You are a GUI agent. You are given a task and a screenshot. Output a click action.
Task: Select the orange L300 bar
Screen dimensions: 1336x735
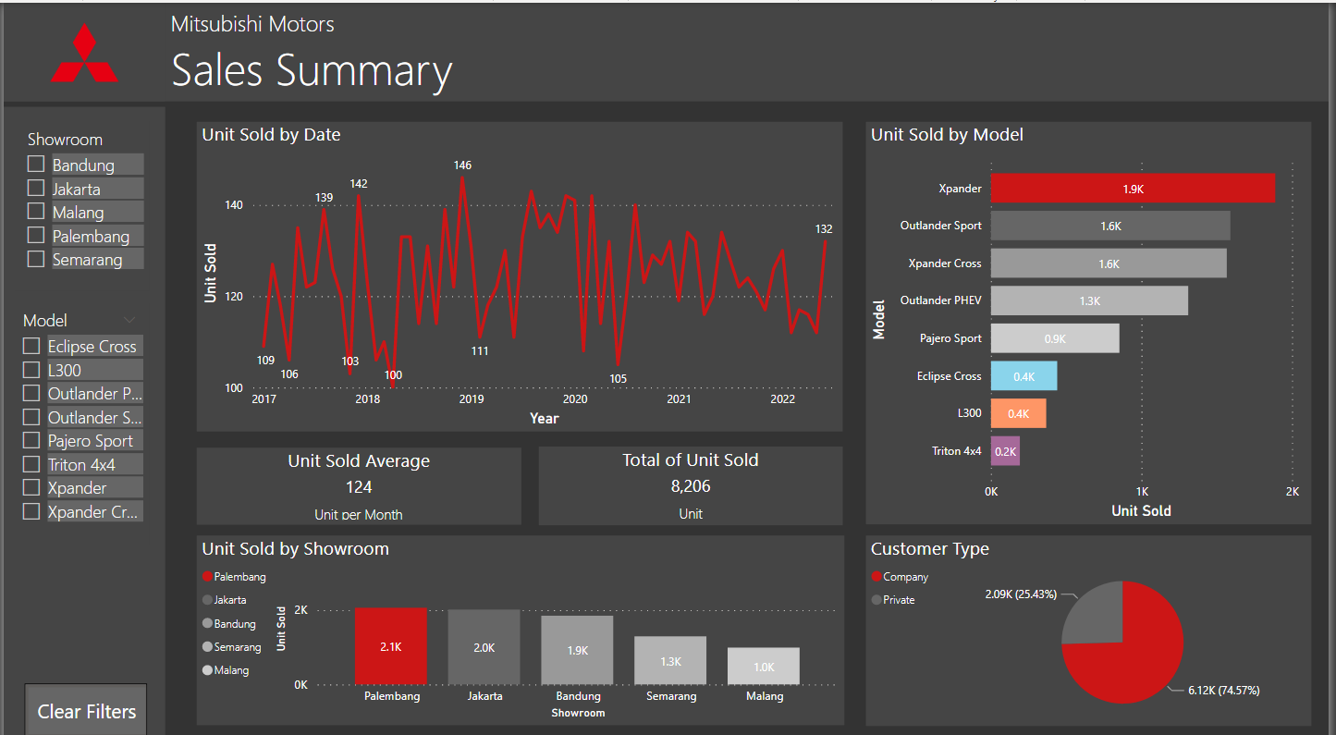point(1018,413)
